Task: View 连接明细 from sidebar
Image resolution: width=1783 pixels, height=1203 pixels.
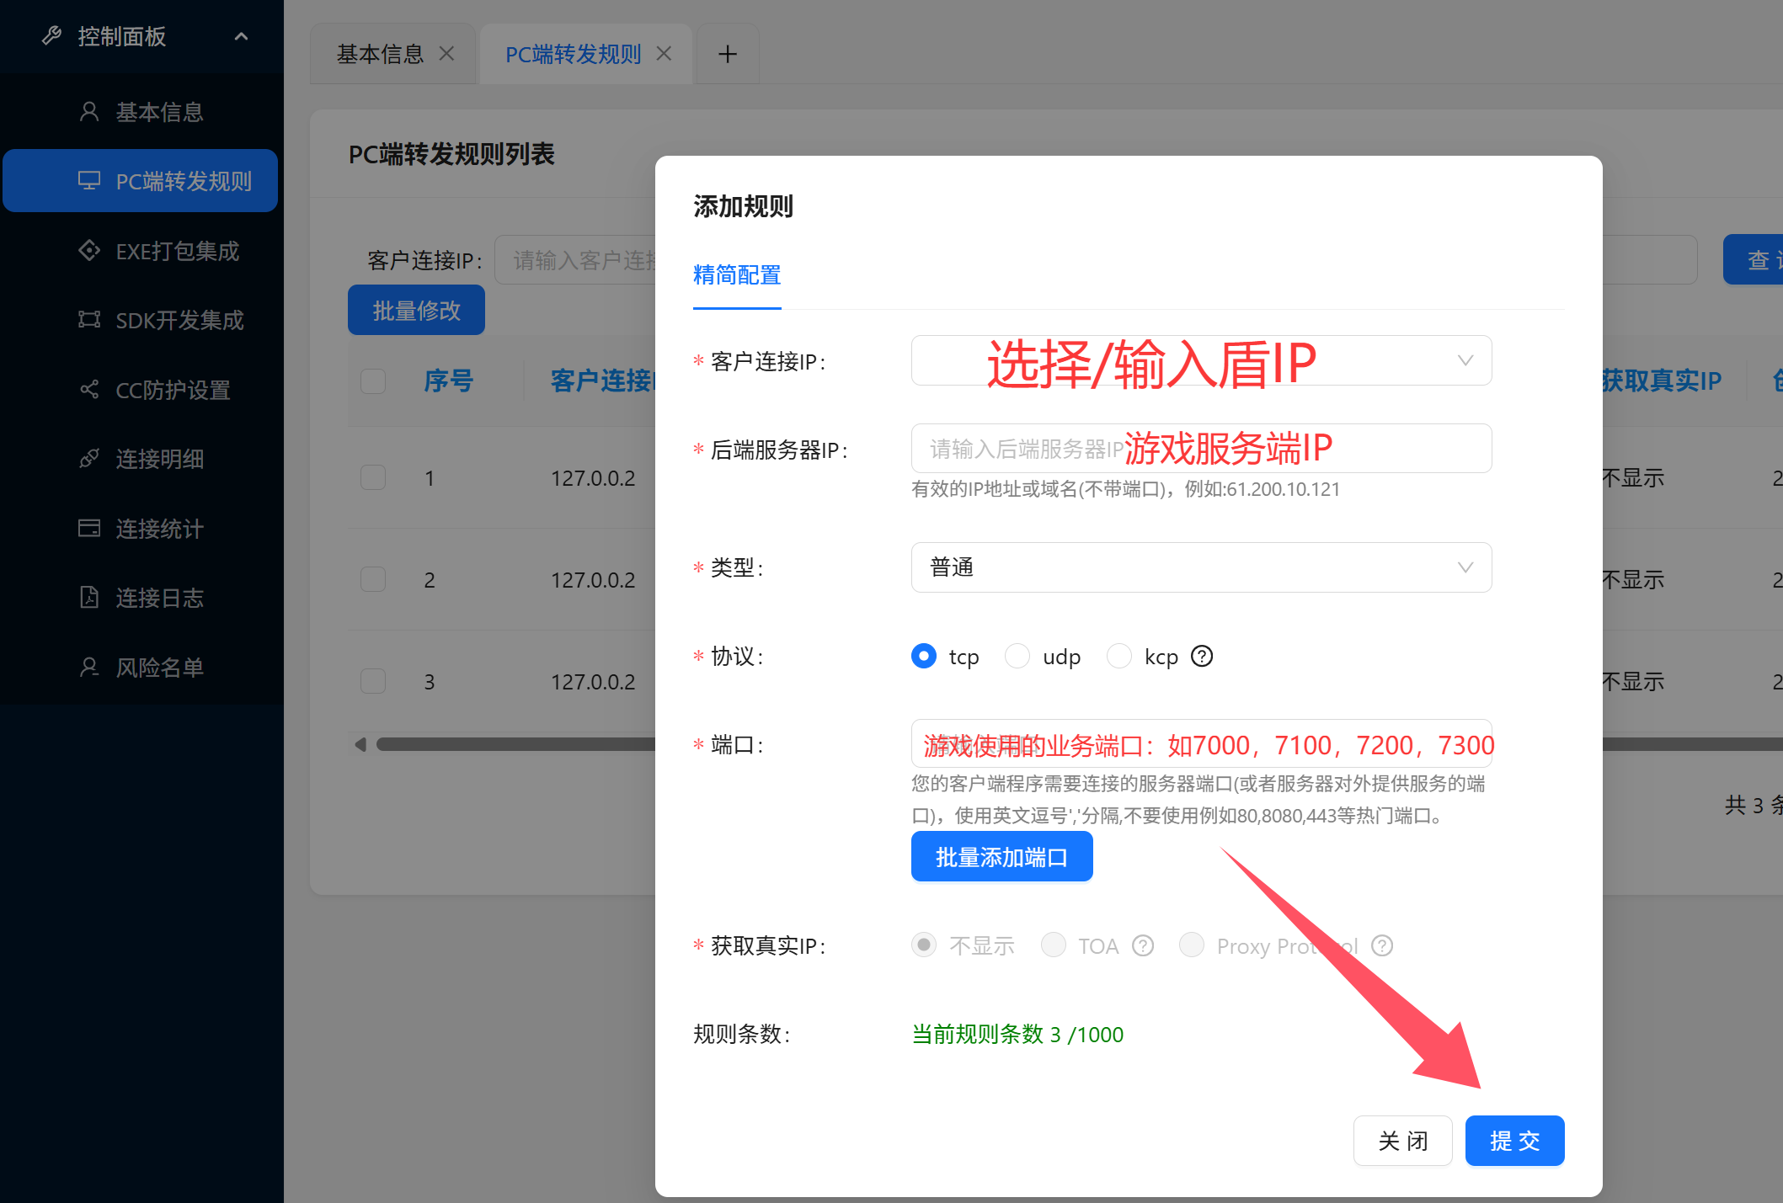Action: click(x=160, y=459)
